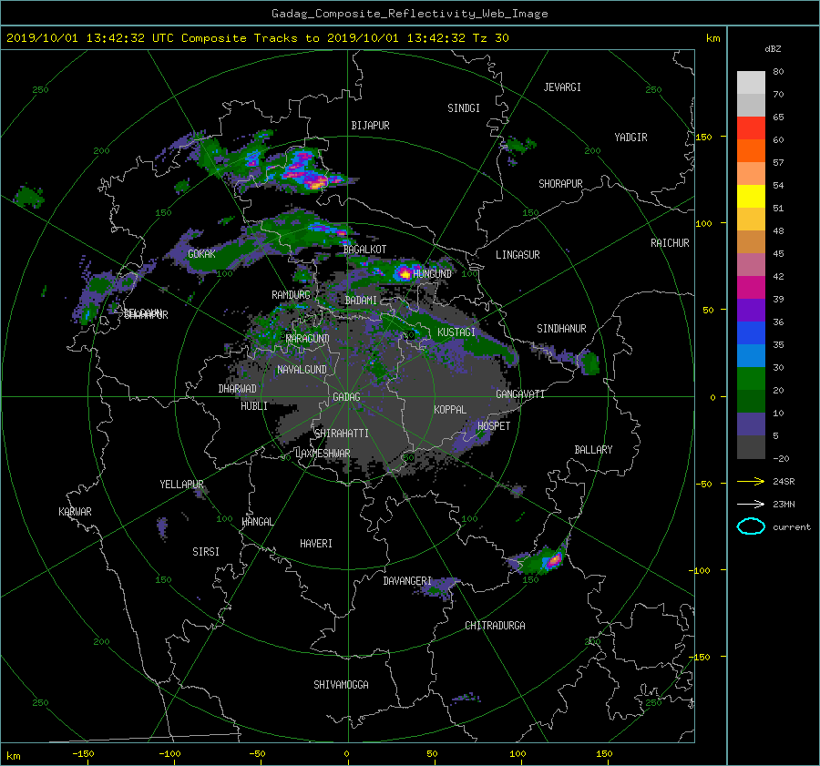Click the dBZ legend heading
820x766 pixels.
pos(773,49)
